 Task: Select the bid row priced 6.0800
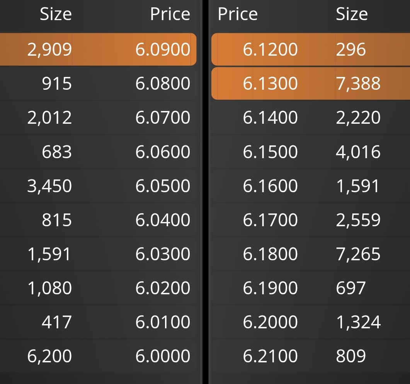[x=98, y=84]
